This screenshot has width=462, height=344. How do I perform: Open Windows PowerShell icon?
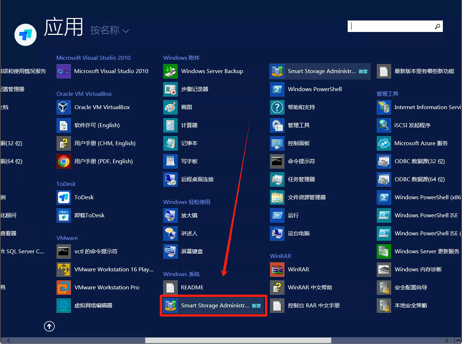[x=277, y=89]
